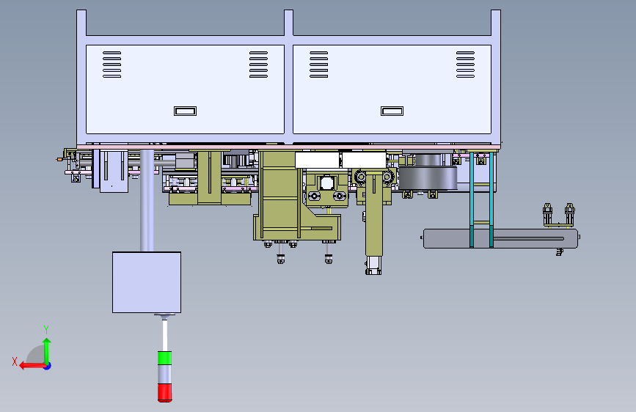
Task: Select the handle on the right cabinet door
Action: (392, 111)
